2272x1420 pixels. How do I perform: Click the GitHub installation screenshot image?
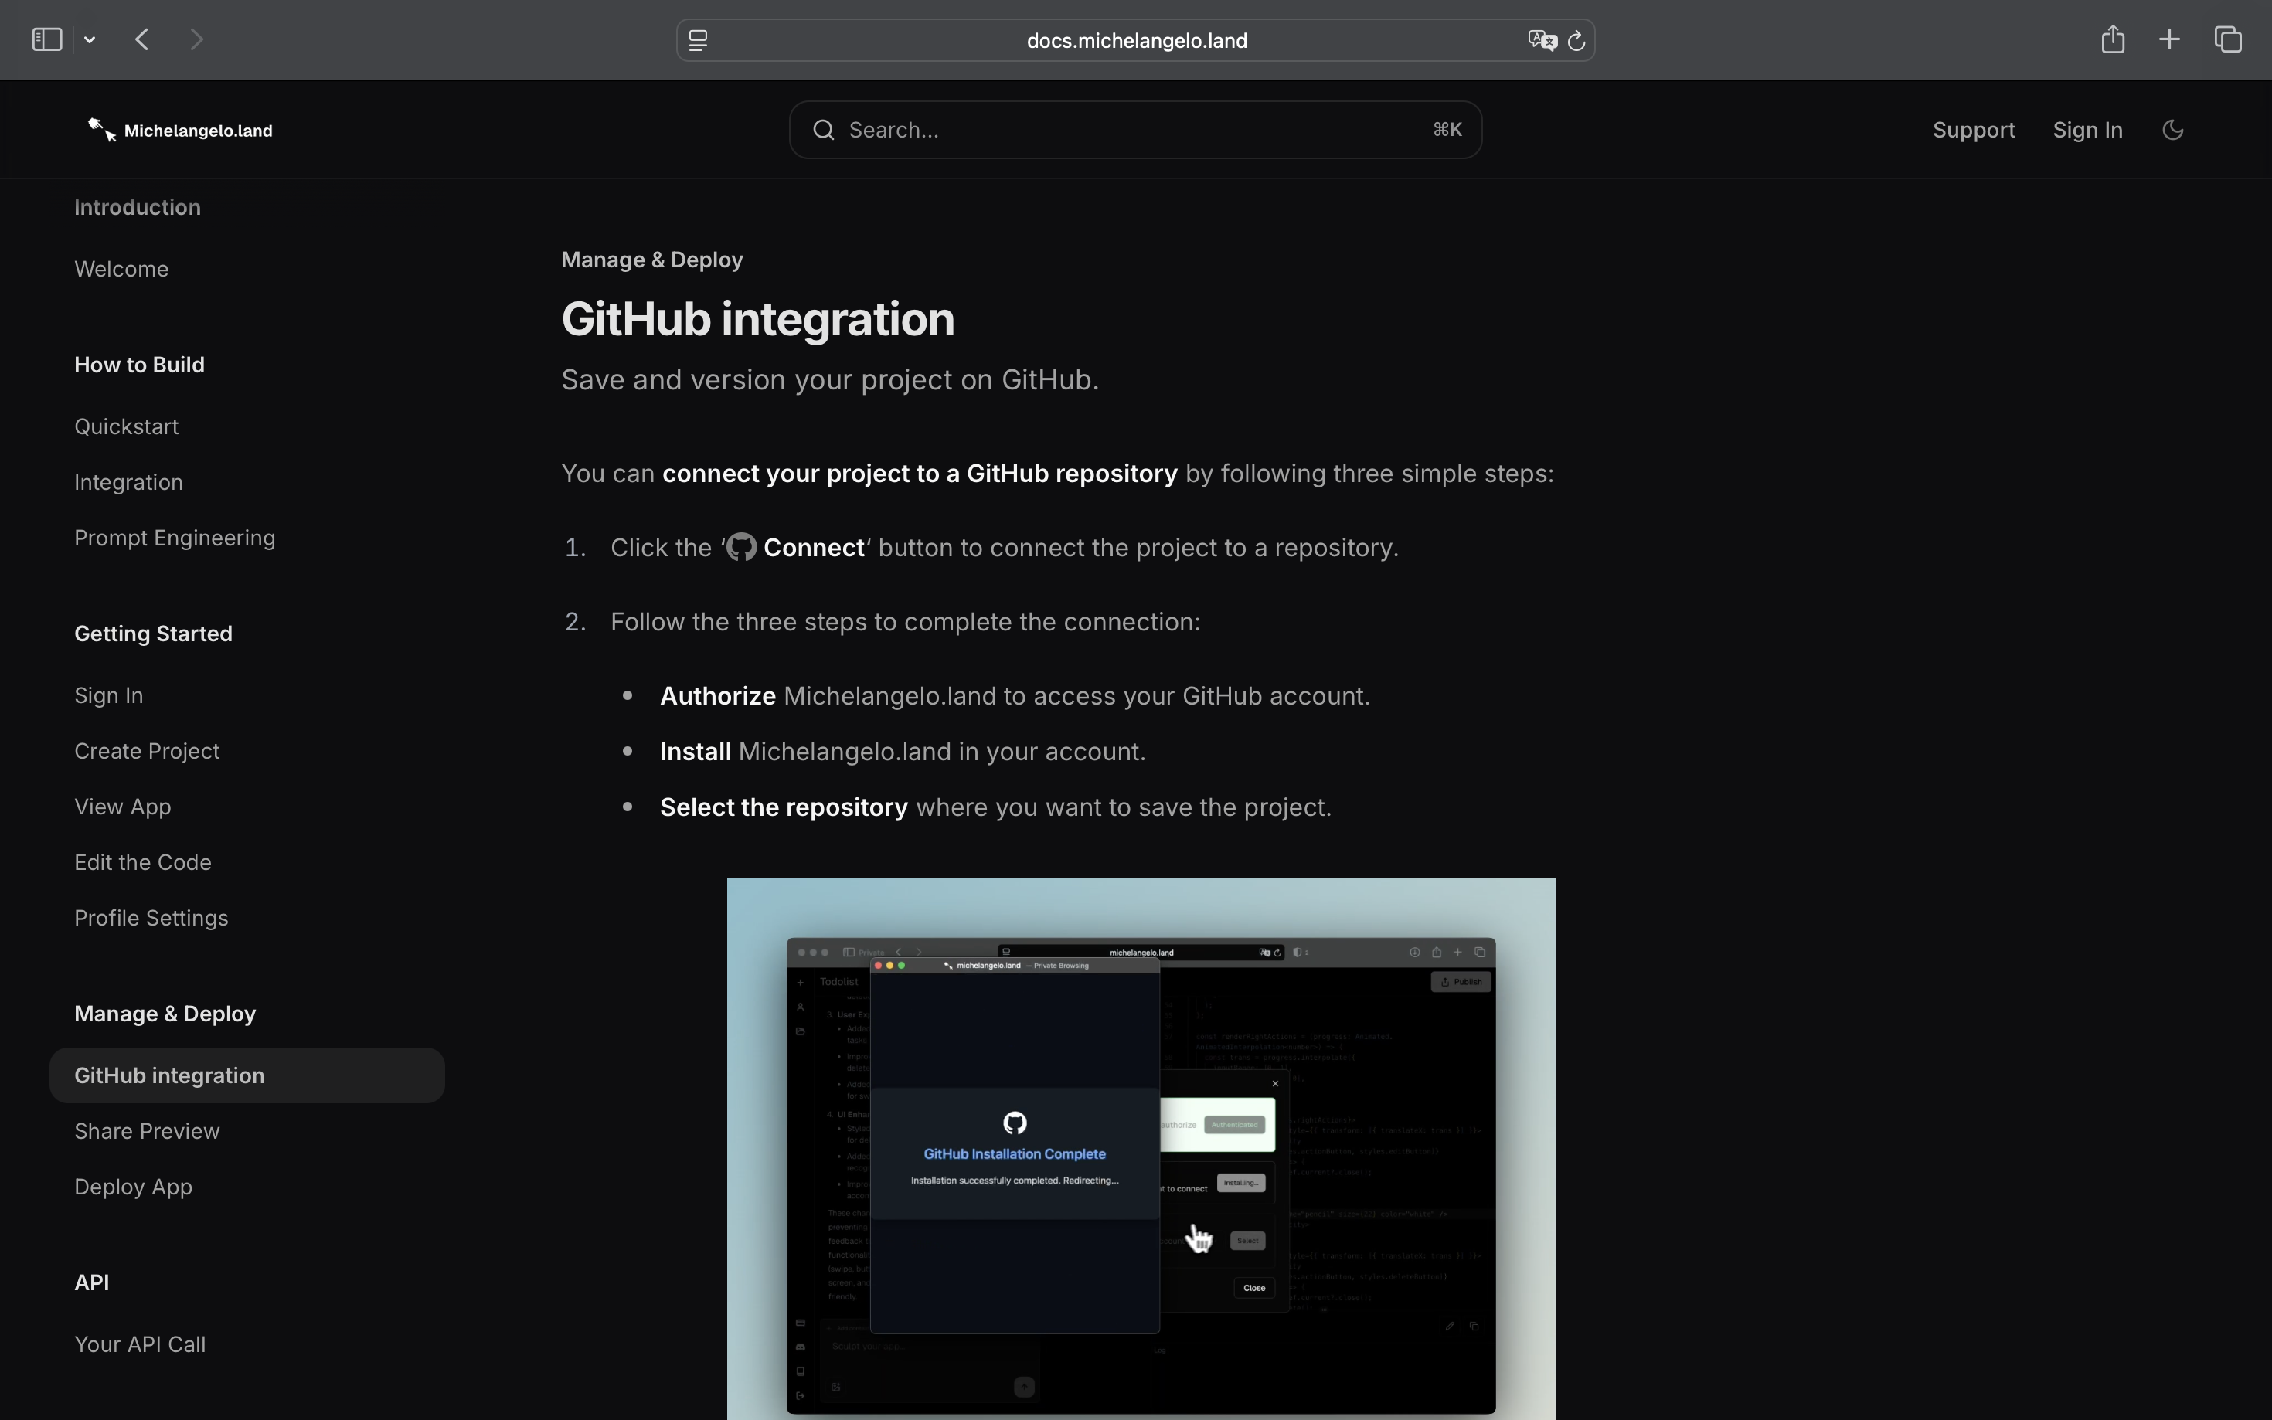(1140, 1147)
